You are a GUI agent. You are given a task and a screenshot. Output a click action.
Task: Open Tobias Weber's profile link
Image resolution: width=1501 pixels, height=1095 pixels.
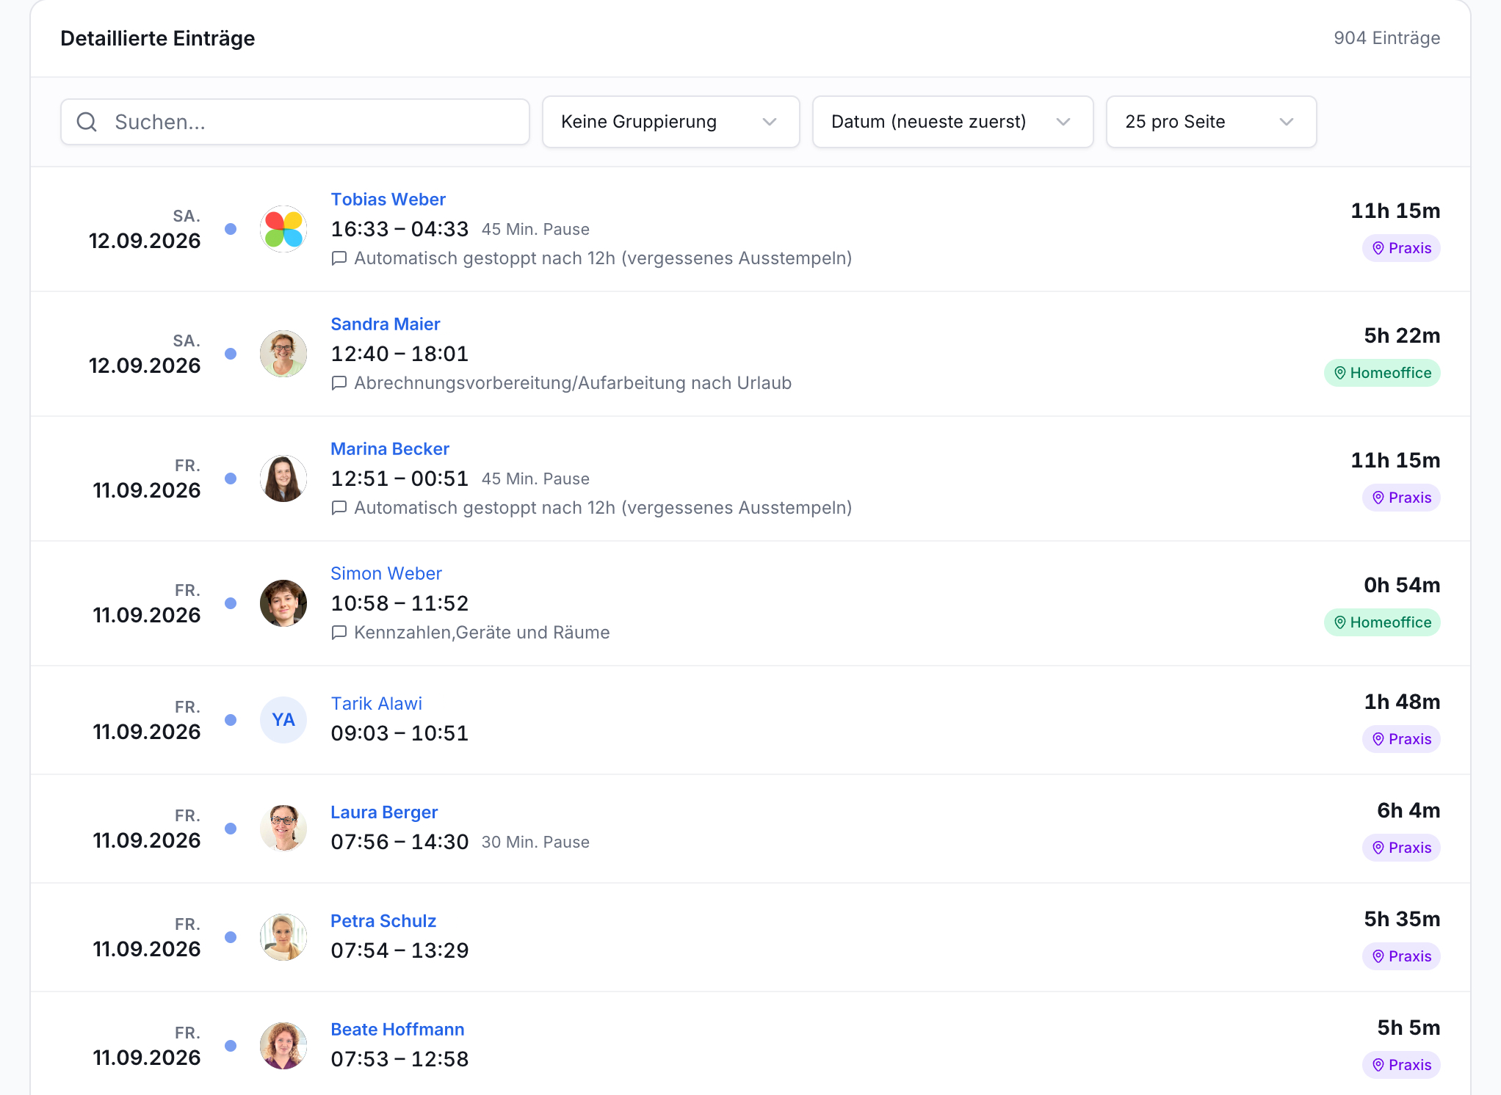coord(388,200)
